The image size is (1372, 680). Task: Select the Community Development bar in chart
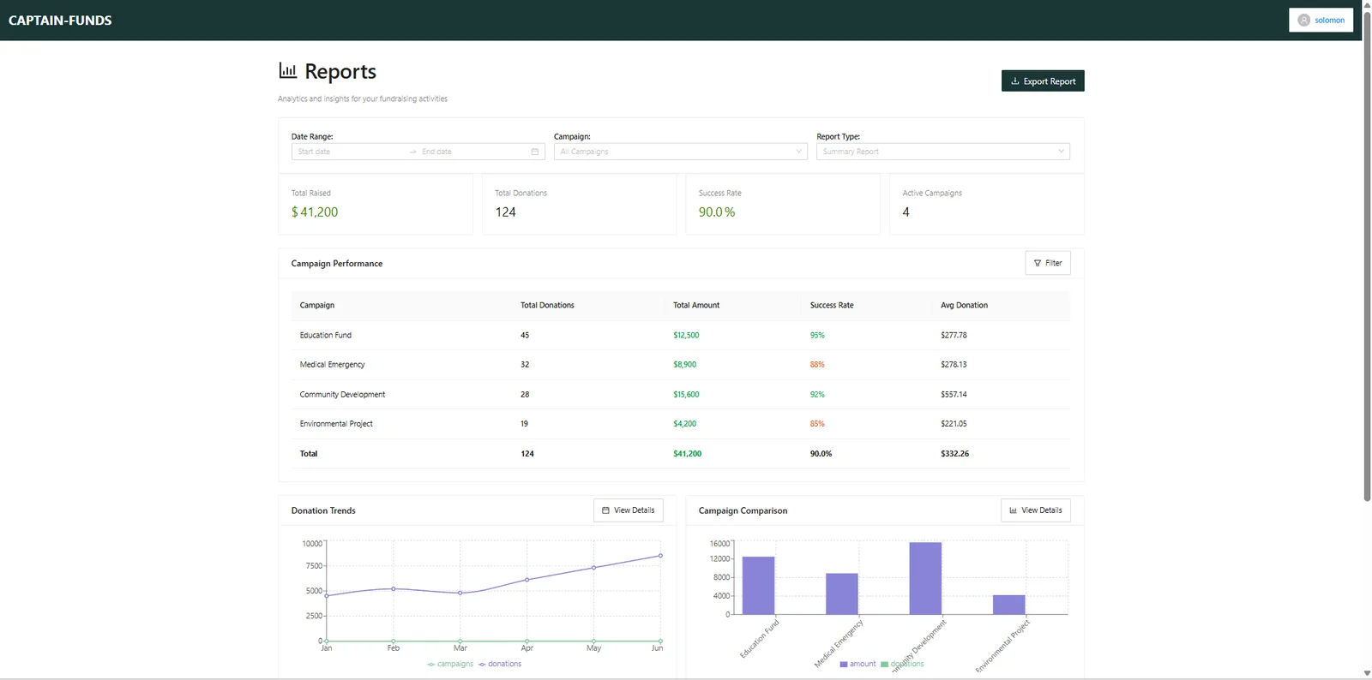(x=925, y=579)
